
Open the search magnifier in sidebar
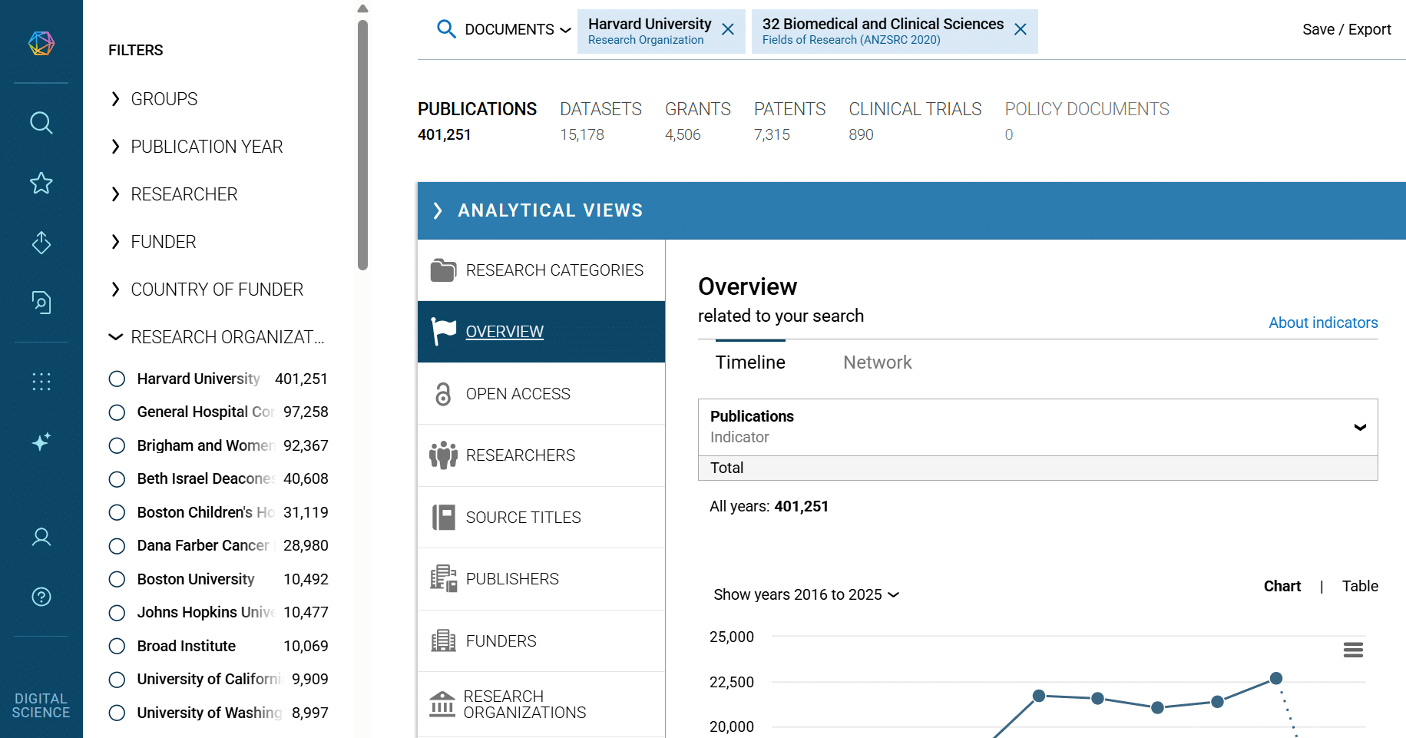coord(41,123)
